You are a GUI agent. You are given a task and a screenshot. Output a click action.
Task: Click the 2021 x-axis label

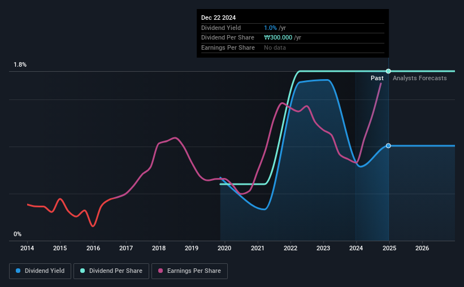click(258, 248)
